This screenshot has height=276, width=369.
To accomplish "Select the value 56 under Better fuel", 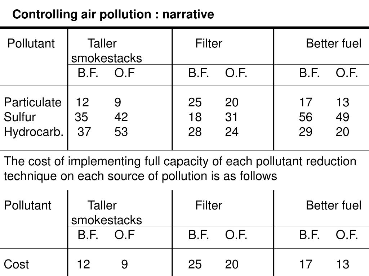I will 306,117.
